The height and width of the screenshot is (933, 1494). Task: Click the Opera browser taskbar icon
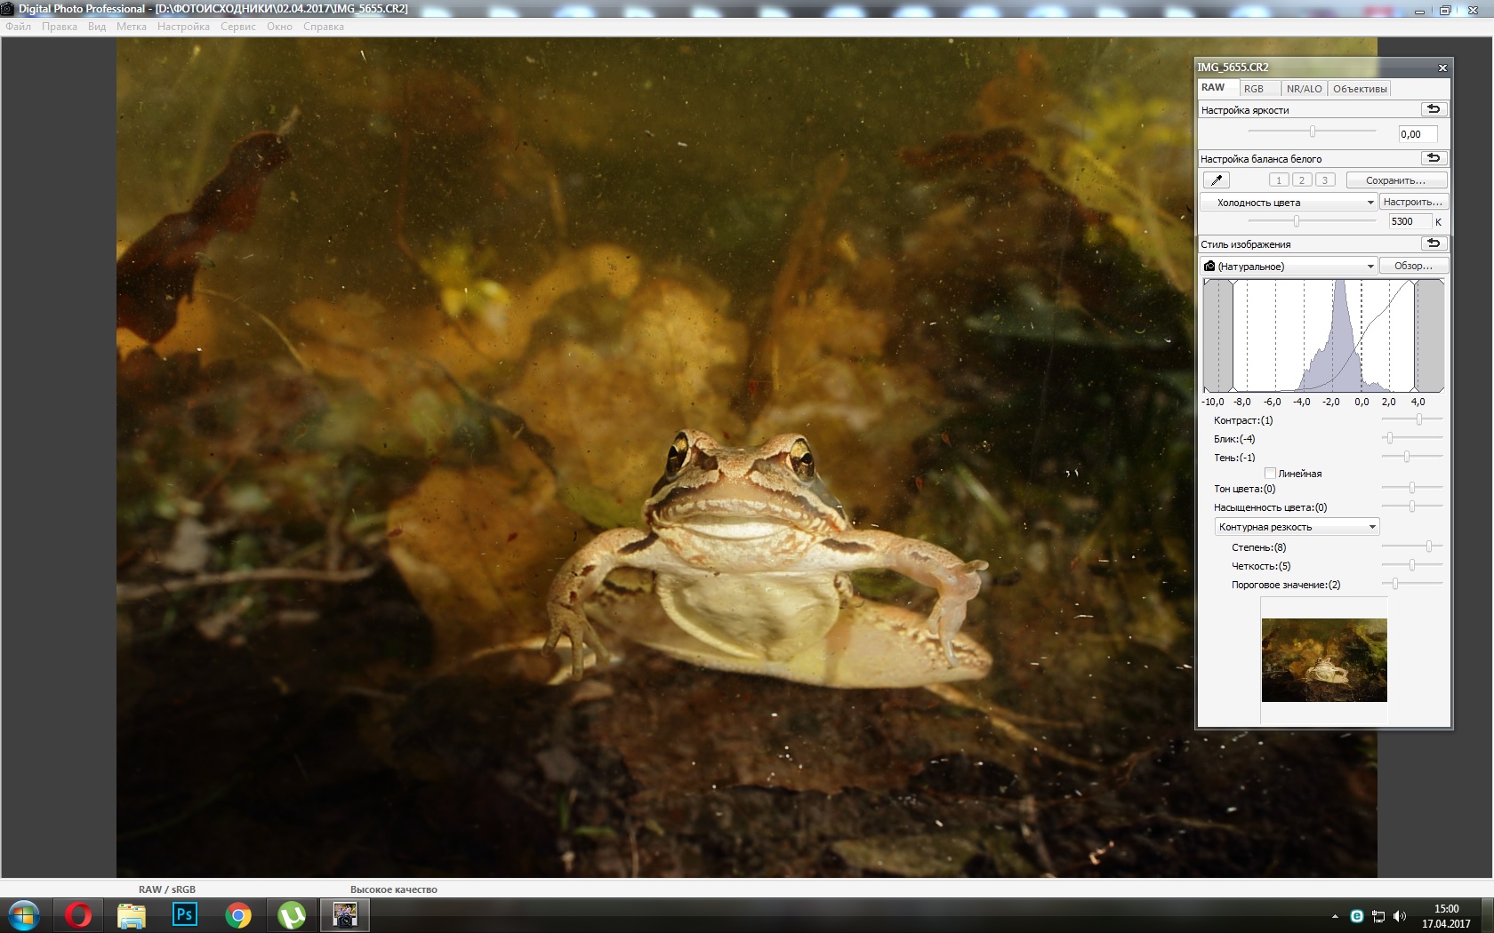point(78,914)
